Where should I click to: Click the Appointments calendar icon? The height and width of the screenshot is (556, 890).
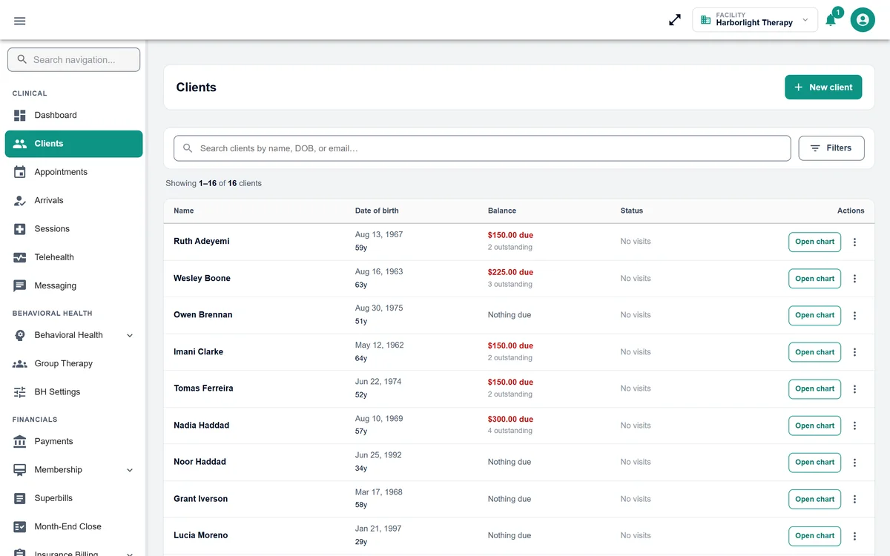[20, 172]
